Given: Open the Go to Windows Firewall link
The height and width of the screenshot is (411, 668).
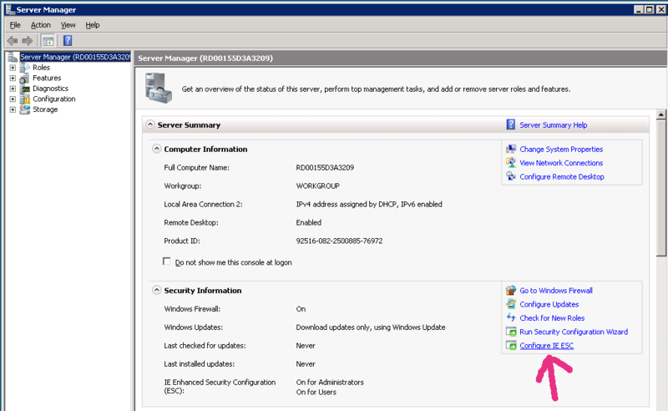Looking at the screenshot, I should 556,291.
